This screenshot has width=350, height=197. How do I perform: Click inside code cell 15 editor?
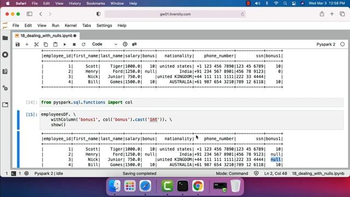click(x=191, y=120)
